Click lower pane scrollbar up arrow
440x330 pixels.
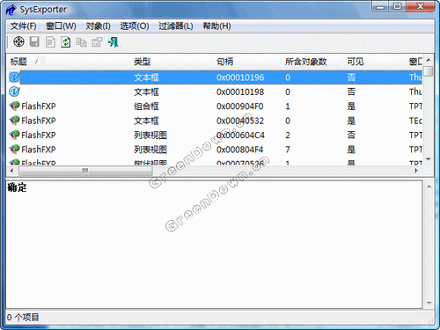click(429, 187)
